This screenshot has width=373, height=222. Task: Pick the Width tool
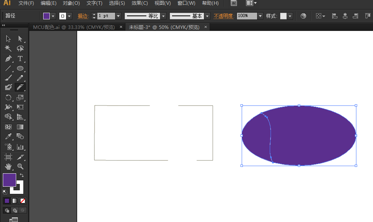point(8,107)
